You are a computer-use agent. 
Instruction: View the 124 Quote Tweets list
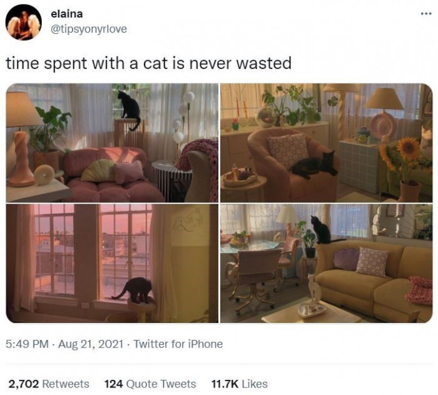click(x=150, y=384)
